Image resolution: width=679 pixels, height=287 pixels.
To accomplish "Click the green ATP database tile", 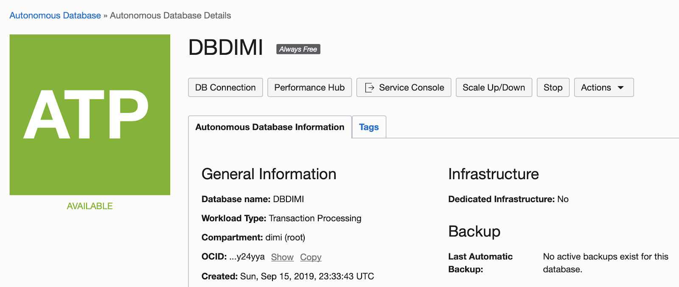I will coord(90,115).
